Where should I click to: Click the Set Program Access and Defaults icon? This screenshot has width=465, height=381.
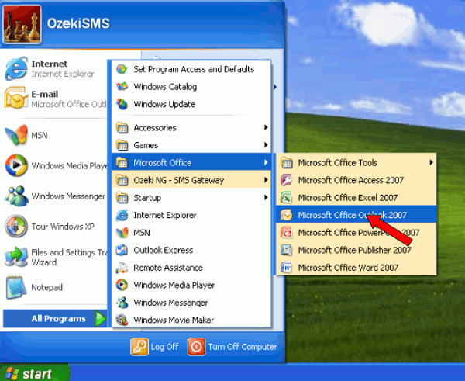point(122,69)
